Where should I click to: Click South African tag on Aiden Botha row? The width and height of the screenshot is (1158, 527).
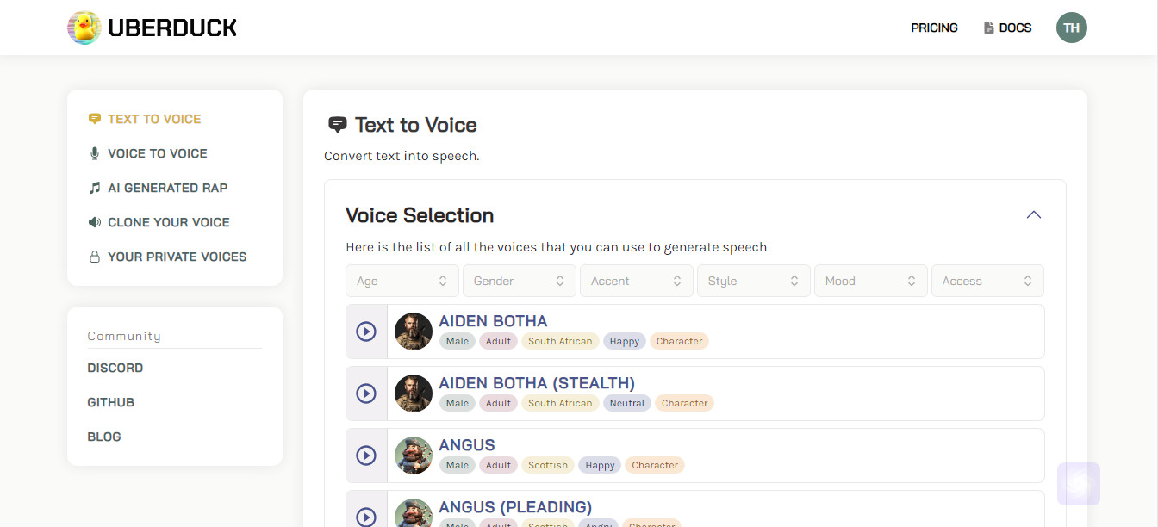pos(560,341)
